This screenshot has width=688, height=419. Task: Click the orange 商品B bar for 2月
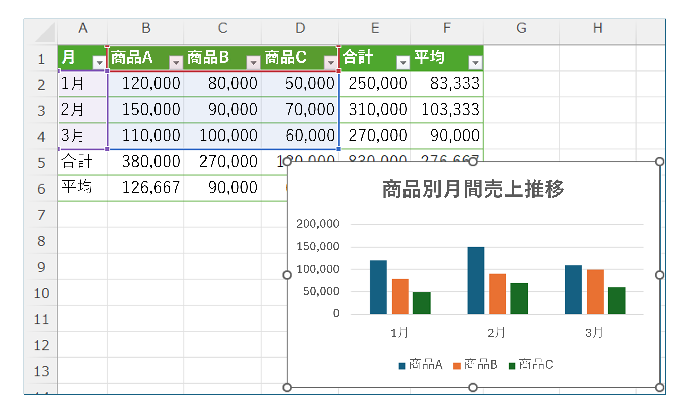[497, 293]
